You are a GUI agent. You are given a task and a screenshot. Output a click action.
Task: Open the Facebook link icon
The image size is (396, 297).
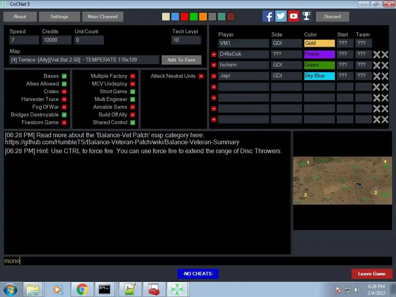pos(268,16)
